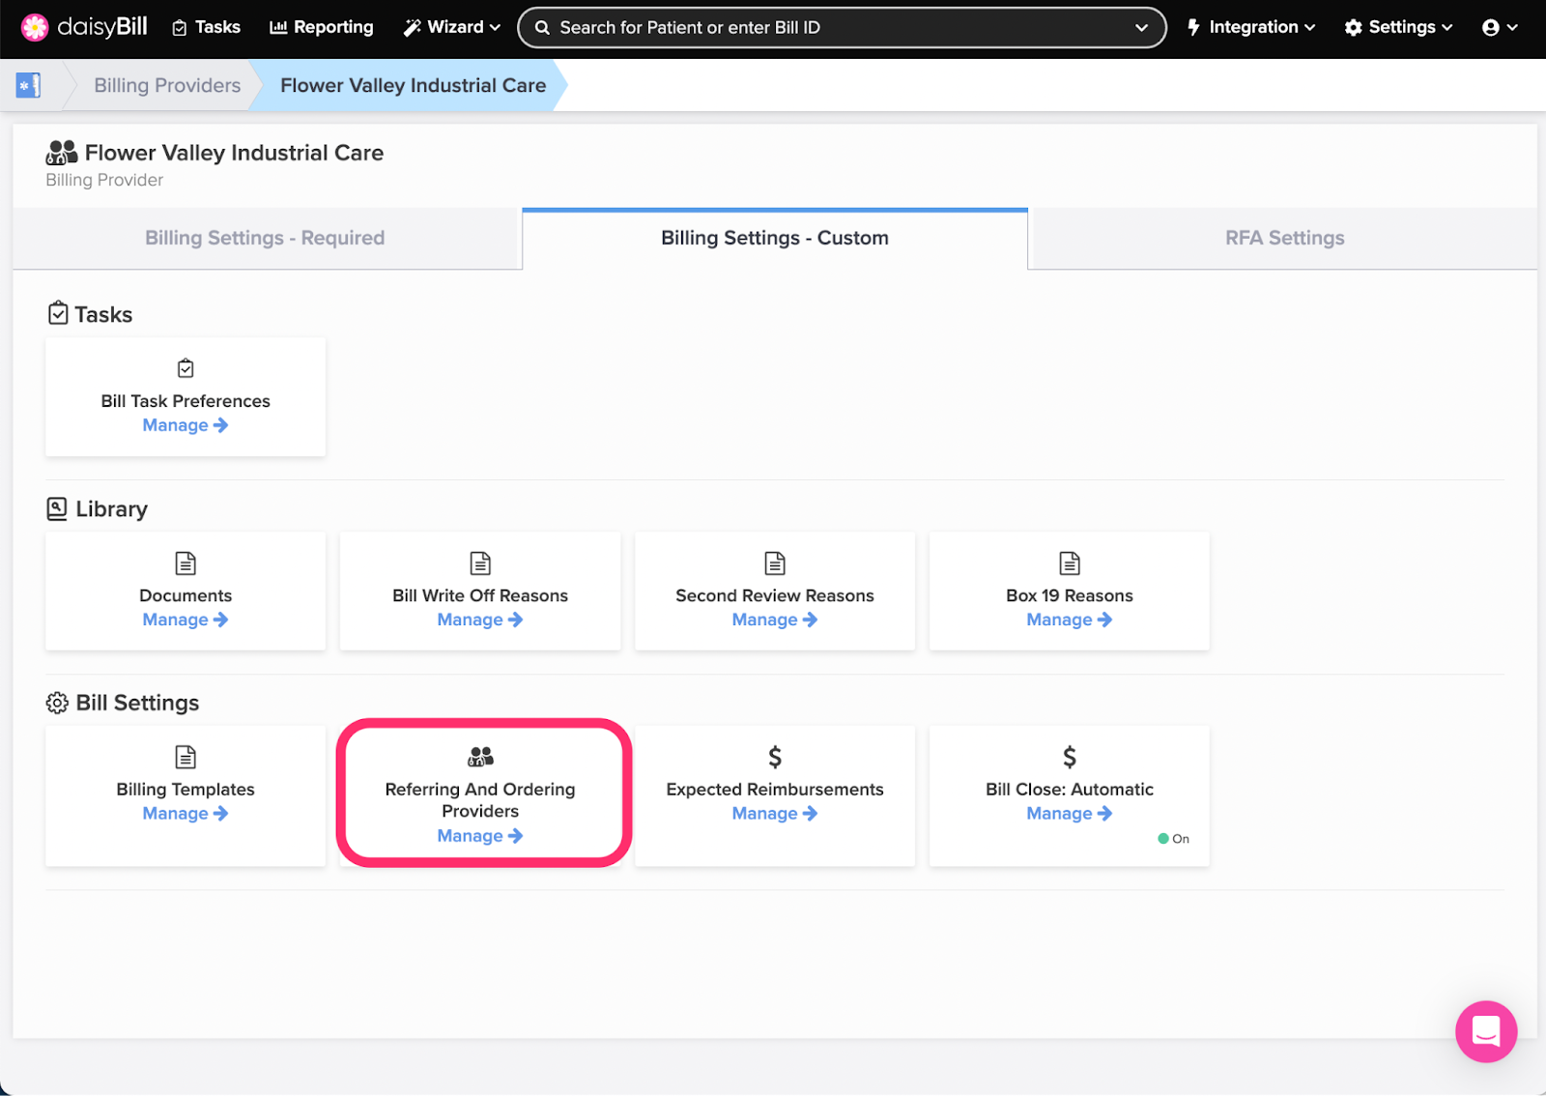Image resolution: width=1546 pixels, height=1096 pixels.
Task: Click the Referring And Ordering Providers people icon
Action: click(x=480, y=757)
